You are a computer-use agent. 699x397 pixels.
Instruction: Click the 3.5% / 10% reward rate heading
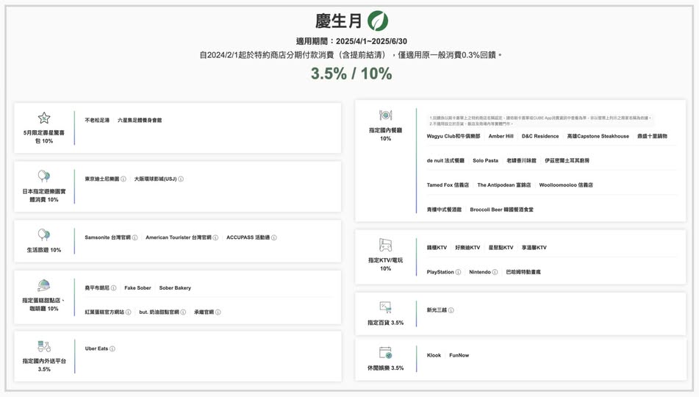pyautogui.click(x=351, y=74)
